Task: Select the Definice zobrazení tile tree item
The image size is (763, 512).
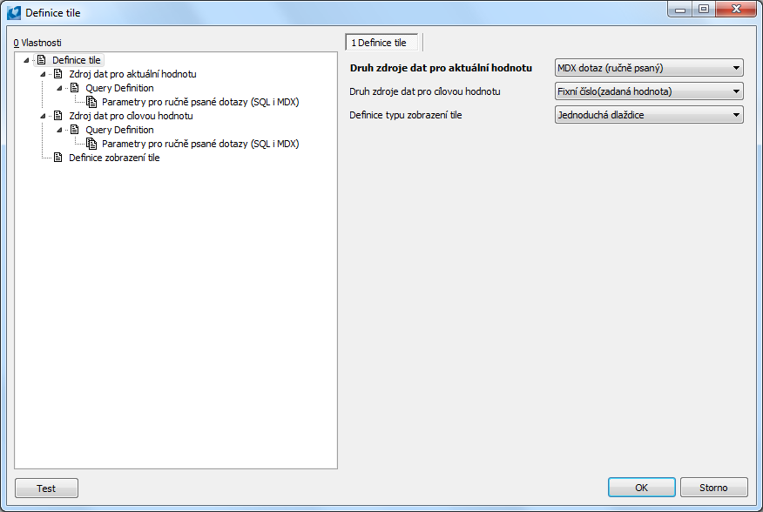Action: pos(114,158)
